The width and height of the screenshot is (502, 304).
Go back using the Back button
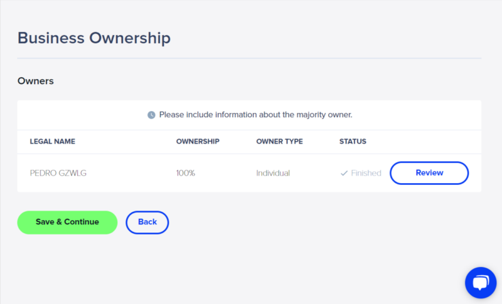coord(147,222)
